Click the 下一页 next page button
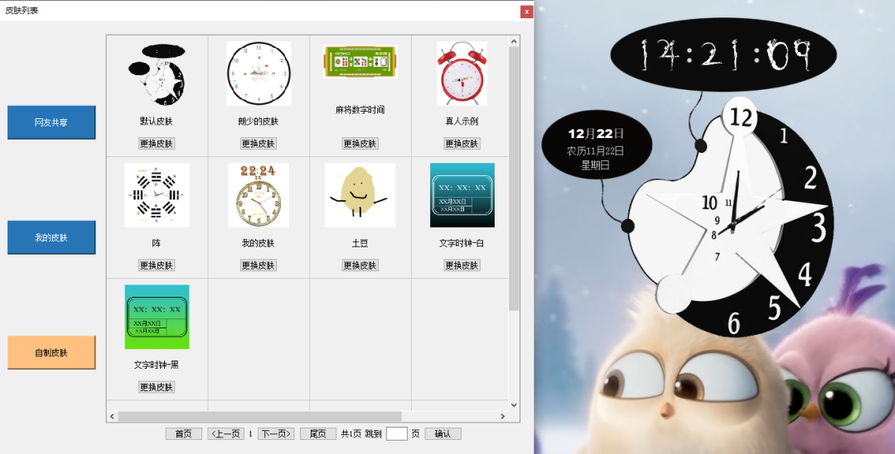This screenshot has width=895, height=454. 276,434
